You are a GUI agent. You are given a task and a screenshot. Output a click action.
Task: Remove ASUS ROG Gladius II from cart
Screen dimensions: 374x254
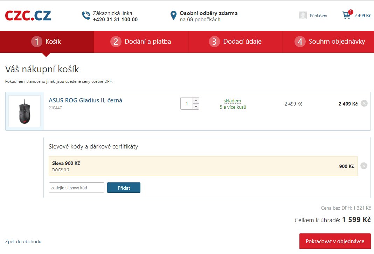(364, 103)
